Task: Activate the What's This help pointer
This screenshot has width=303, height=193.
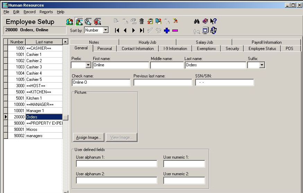Action: [214, 21]
